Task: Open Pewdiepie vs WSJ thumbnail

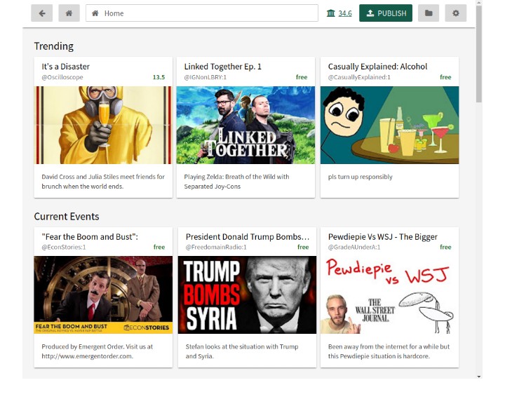Action: pyautogui.click(x=390, y=295)
